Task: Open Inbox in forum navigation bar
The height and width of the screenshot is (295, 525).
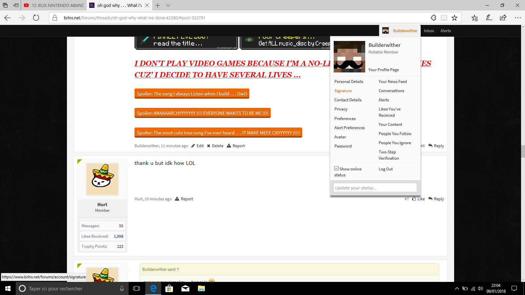Action: [429, 31]
